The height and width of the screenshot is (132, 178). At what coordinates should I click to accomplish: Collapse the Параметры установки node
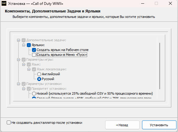pyautogui.click(x=18, y=84)
